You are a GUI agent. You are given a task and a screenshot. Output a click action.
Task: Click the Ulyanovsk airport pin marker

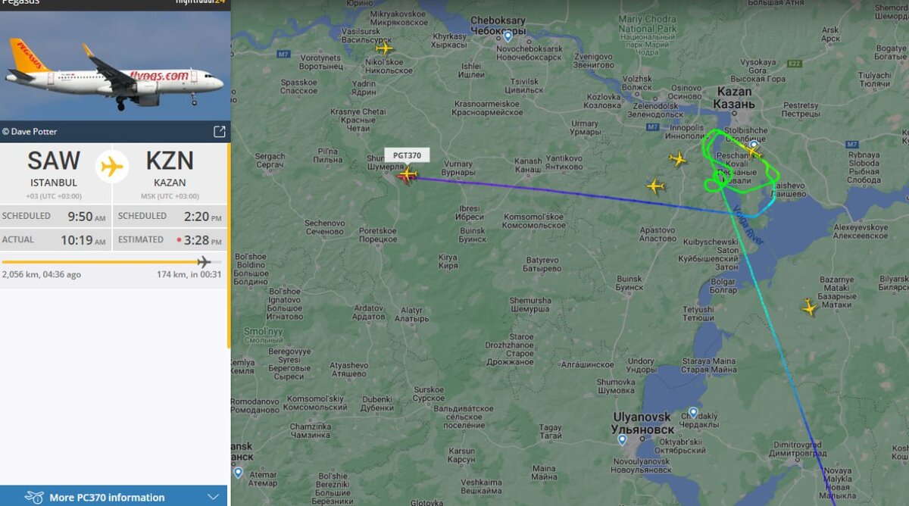pos(622,439)
